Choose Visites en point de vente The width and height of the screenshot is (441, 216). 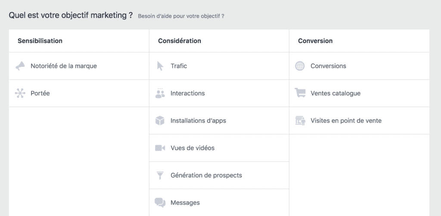pos(346,121)
